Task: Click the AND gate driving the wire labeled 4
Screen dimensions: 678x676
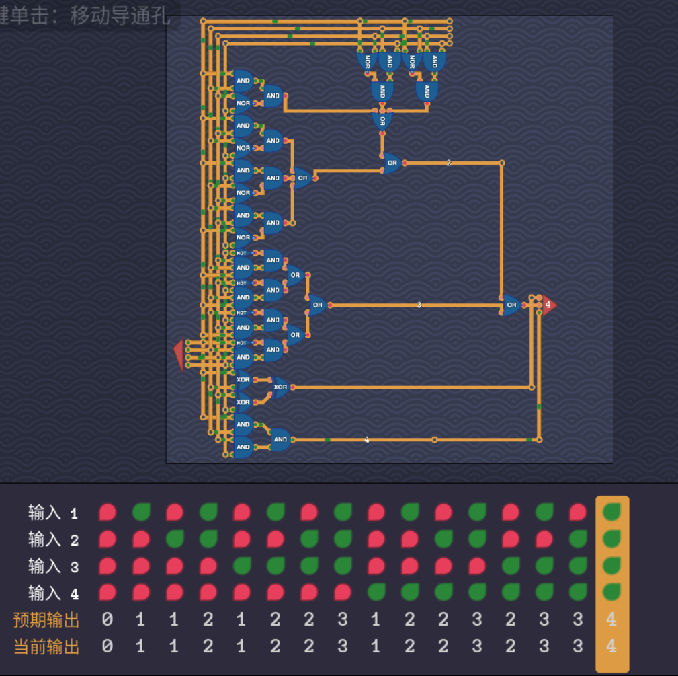Action: (x=280, y=440)
